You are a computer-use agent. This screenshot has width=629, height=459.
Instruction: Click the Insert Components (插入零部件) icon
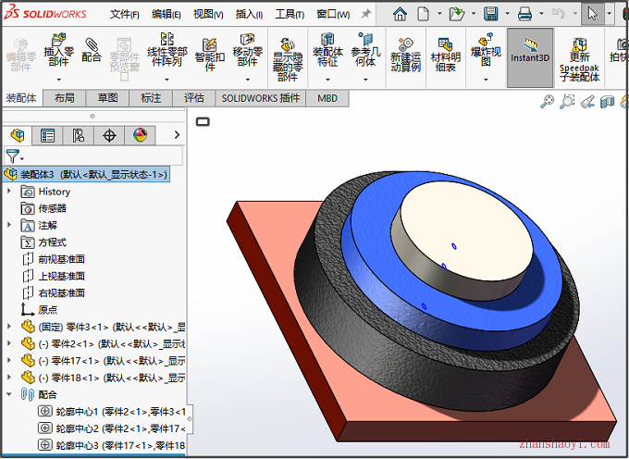58,50
